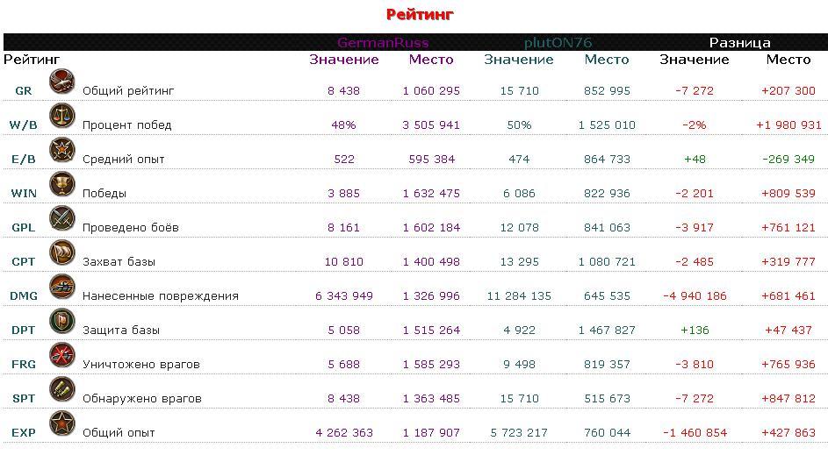
Task: Click the flag icon for Захват базы
Action: (61, 253)
